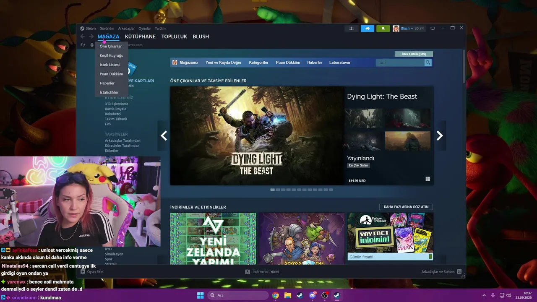The height and width of the screenshot is (302, 537).
Task: Open Discord from the taskbar
Action: coord(312,295)
